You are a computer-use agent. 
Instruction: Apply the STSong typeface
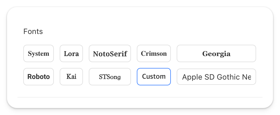[x=110, y=77]
